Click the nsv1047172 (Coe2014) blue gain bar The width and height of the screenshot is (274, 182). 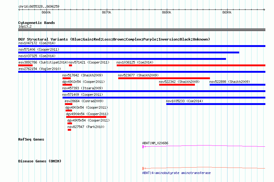click(142, 46)
